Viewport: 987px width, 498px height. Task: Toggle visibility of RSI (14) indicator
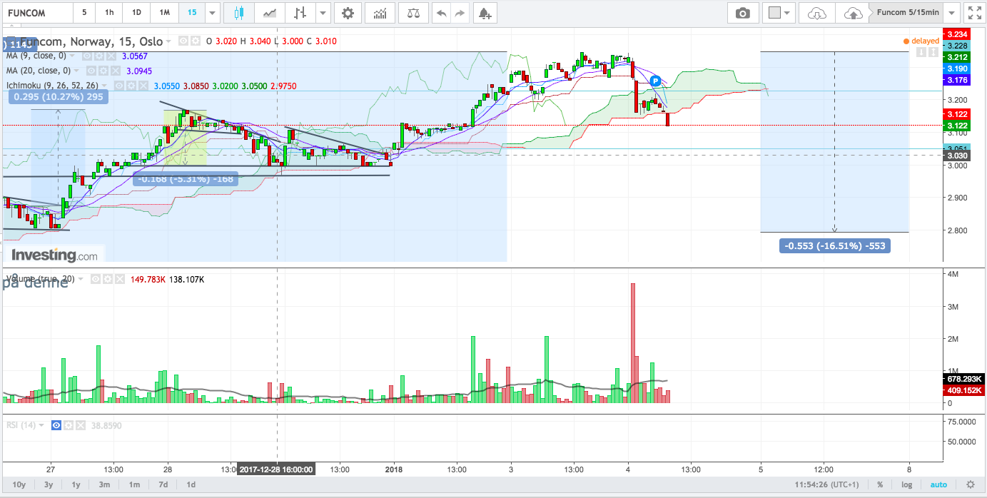click(56, 425)
